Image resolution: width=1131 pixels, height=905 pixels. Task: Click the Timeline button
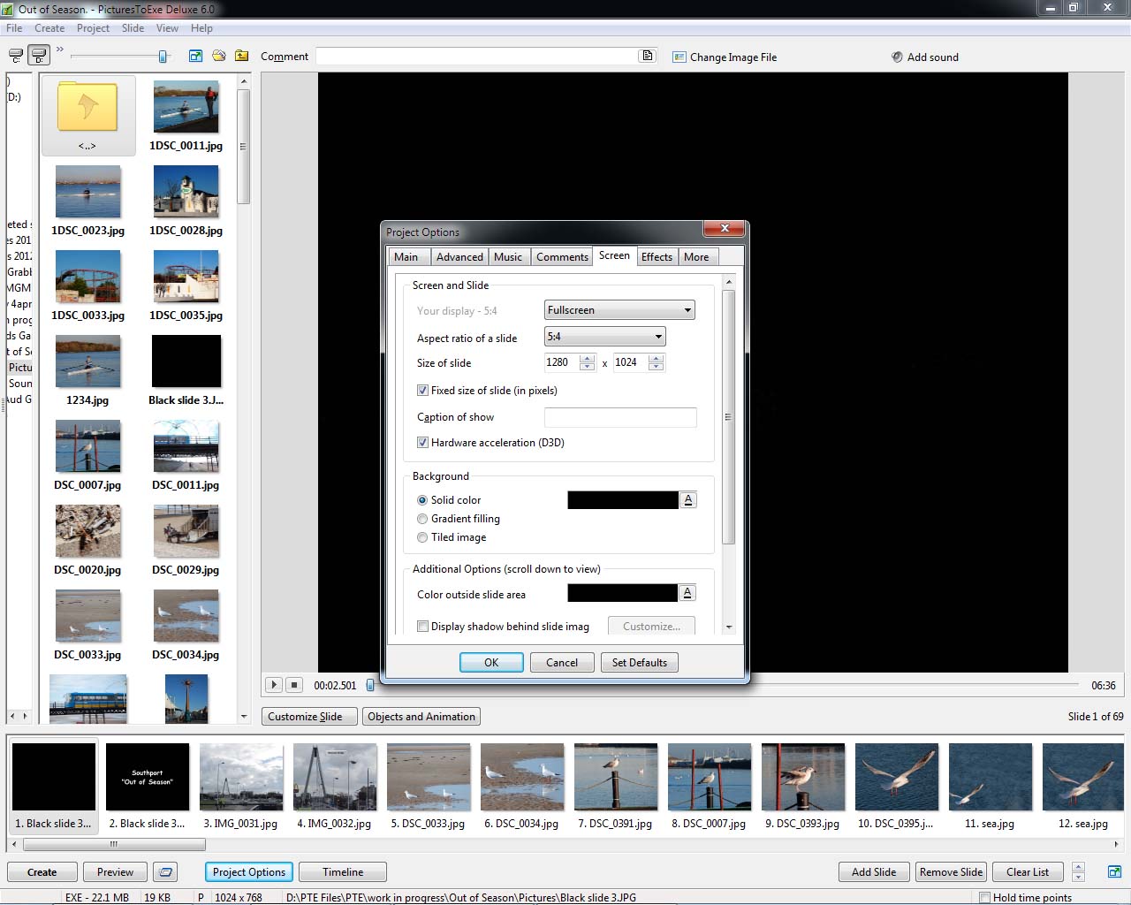click(x=343, y=872)
